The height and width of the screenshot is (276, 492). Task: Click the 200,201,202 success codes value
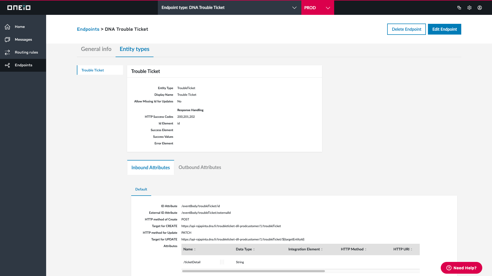pyautogui.click(x=186, y=117)
